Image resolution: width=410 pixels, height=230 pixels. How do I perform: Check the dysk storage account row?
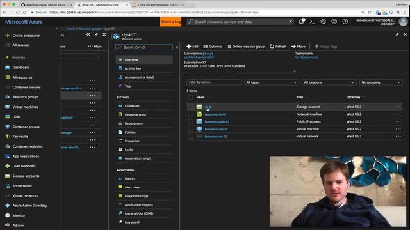click(191, 107)
